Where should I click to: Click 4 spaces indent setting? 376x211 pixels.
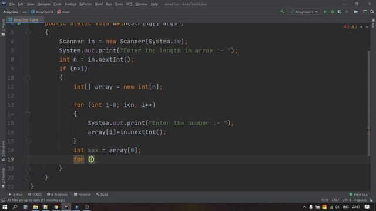pos(360,200)
